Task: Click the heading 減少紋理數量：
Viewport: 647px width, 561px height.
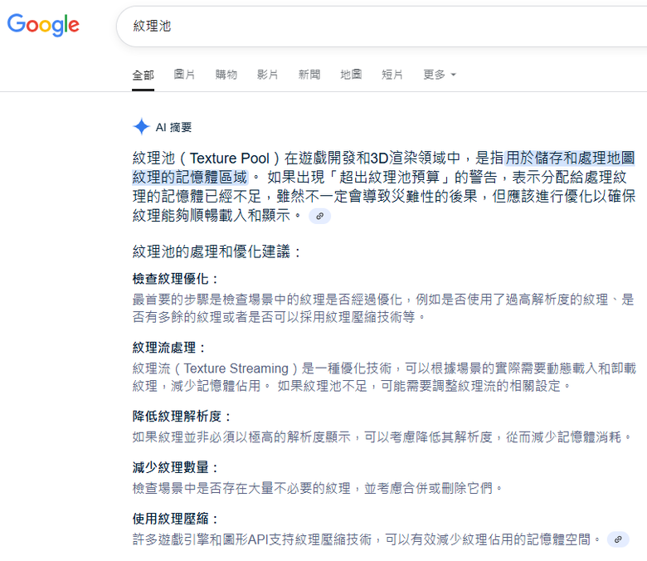Action: (x=175, y=467)
